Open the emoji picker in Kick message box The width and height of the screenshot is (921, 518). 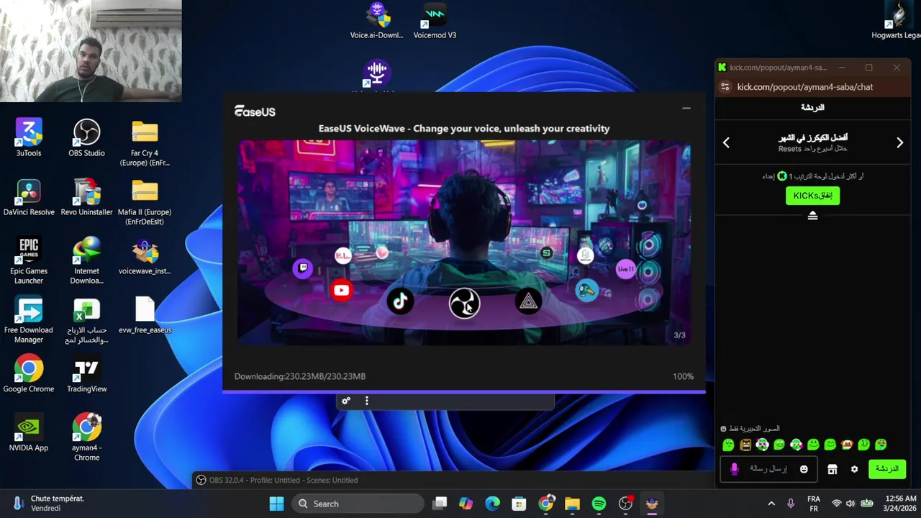click(x=804, y=469)
